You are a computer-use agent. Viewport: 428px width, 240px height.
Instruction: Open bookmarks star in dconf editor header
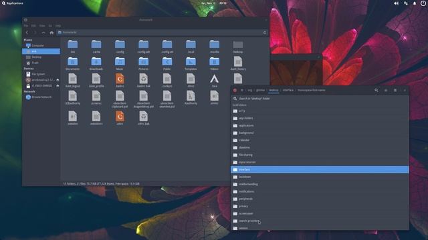386,90
